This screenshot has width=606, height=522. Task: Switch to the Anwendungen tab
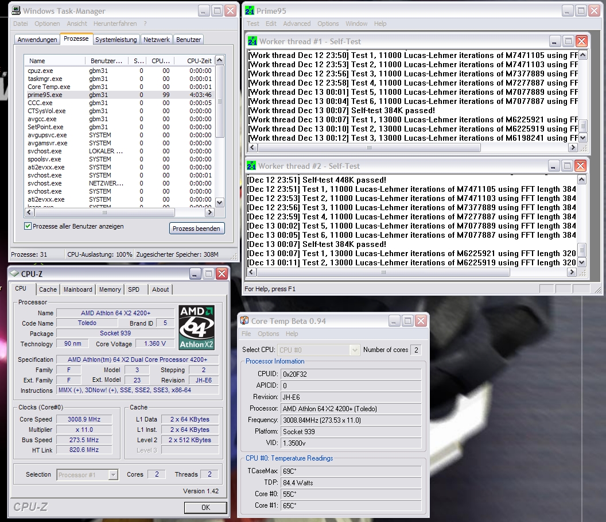point(37,40)
